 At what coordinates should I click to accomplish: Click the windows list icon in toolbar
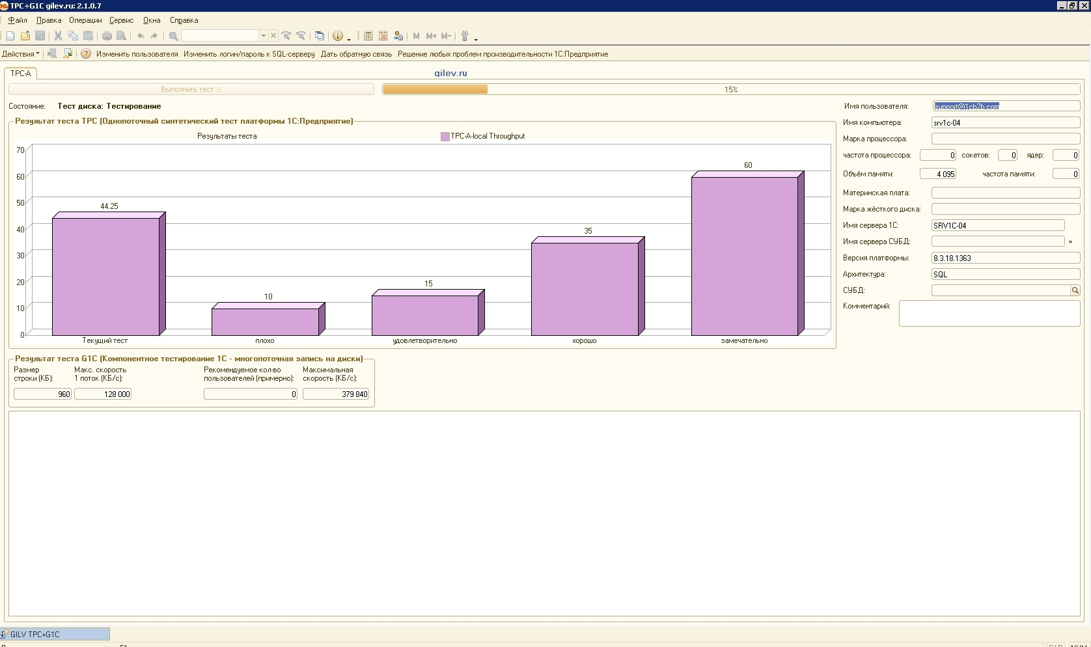[319, 36]
